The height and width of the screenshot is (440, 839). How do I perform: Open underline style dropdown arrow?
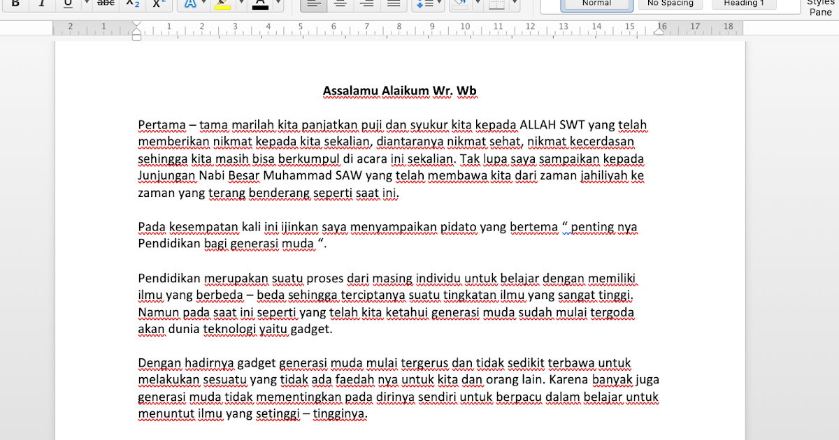(x=87, y=3)
